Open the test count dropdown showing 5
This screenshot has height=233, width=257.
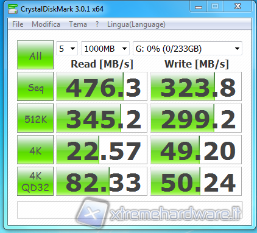click(x=67, y=49)
